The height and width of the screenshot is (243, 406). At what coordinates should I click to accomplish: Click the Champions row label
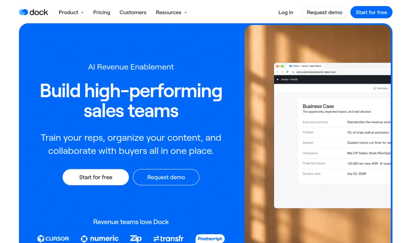[x=310, y=153]
